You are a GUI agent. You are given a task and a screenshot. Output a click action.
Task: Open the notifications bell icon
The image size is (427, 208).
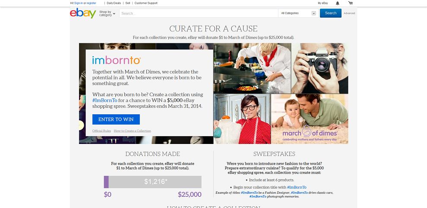click(337, 3)
